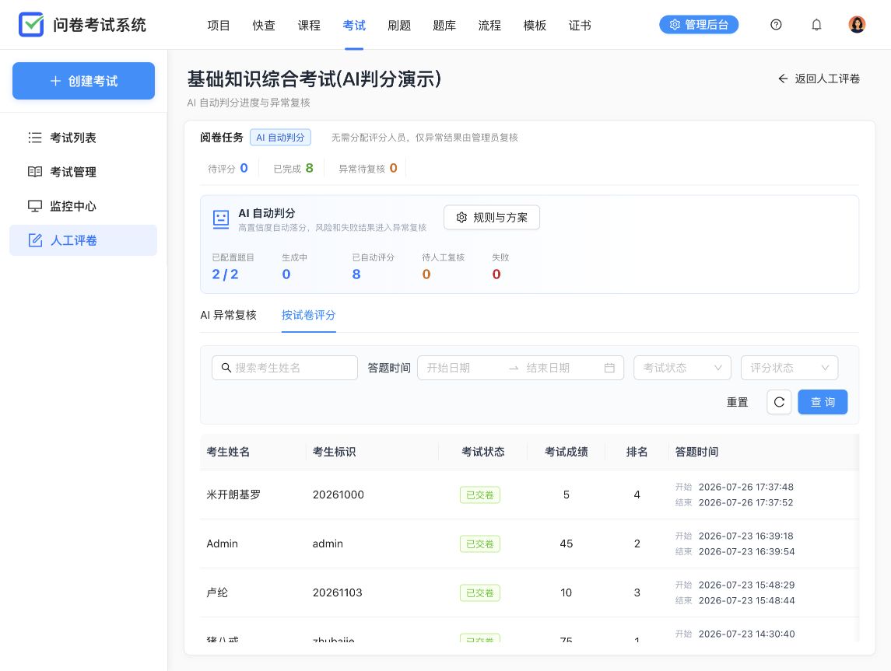Open 考试列表 in sidebar

(83, 138)
